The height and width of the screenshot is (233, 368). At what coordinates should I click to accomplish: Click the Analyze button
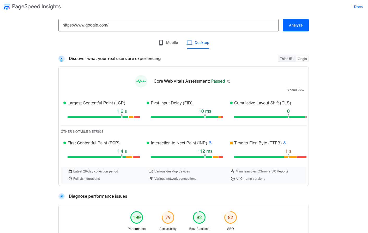296,25
